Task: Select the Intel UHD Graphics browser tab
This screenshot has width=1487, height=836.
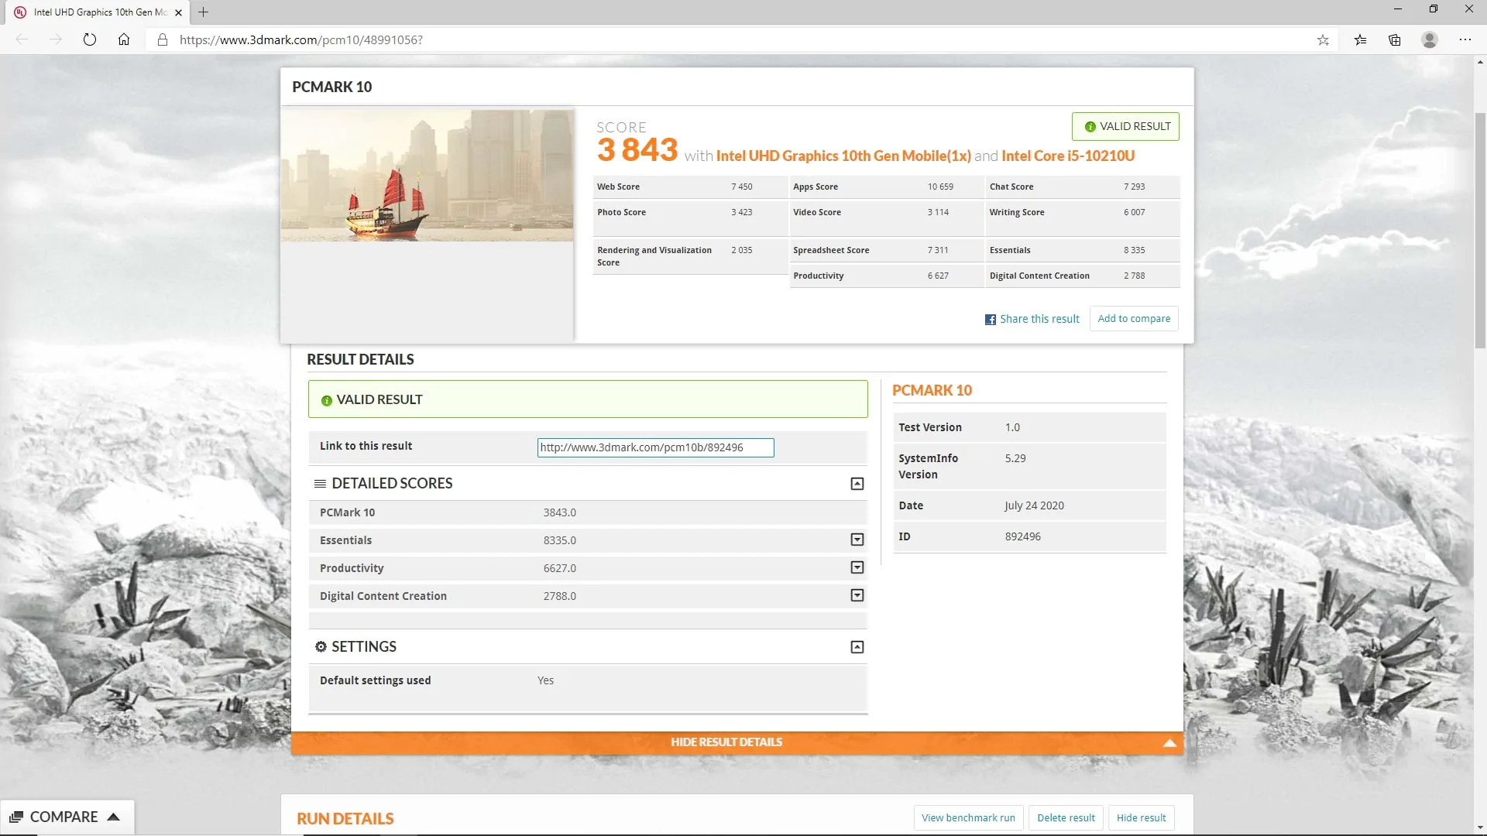Action: click(96, 12)
